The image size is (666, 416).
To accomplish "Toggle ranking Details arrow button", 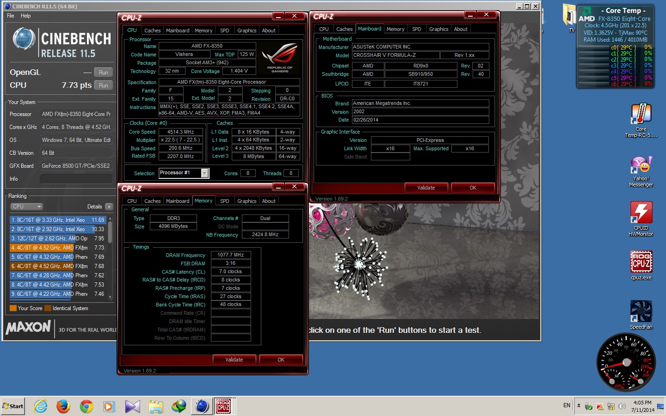I will pyautogui.click(x=109, y=207).
